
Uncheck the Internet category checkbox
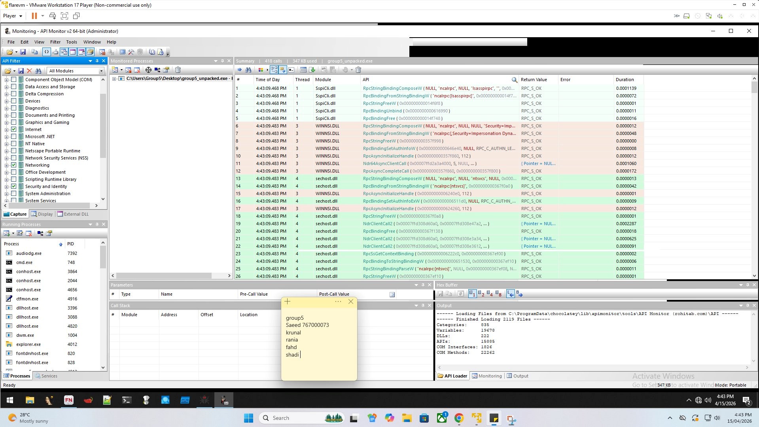coord(14,129)
